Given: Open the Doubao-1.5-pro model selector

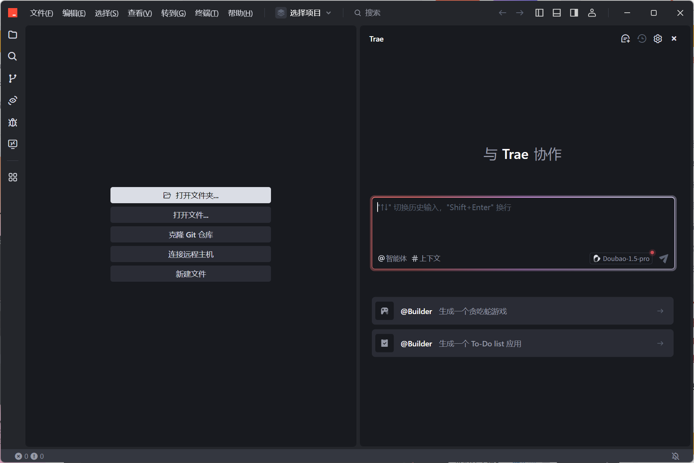Looking at the screenshot, I should click(x=621, y=259).
